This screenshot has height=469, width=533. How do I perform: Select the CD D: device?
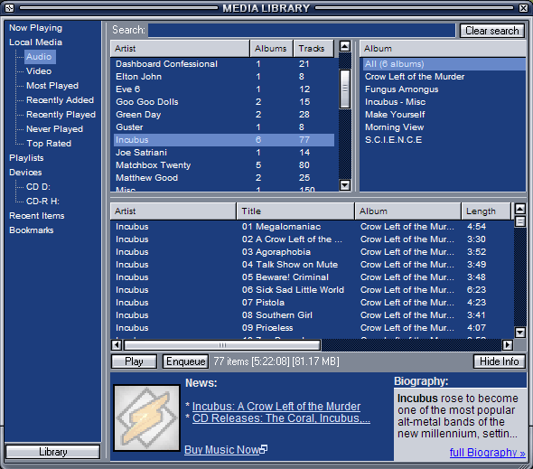[x=38, y=187]
